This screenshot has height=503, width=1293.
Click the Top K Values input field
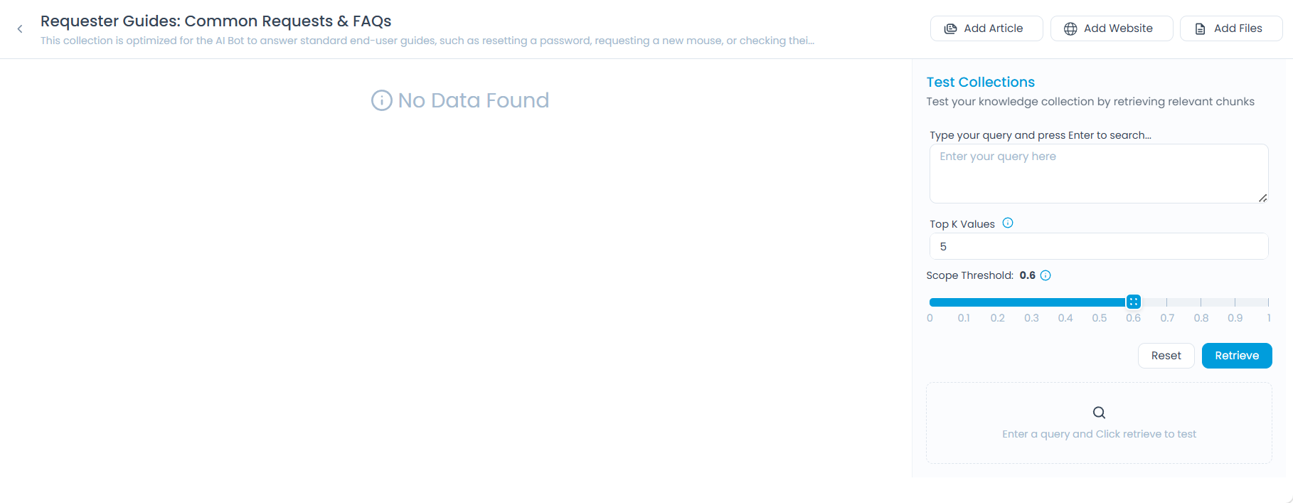click(x=1098, y=246)
